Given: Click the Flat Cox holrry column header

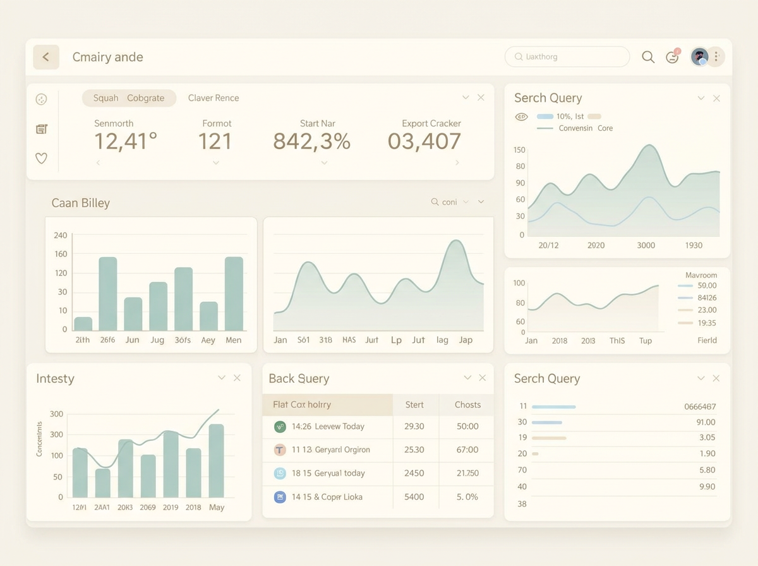Looking at the screenshot, I should tap(327, 404).
